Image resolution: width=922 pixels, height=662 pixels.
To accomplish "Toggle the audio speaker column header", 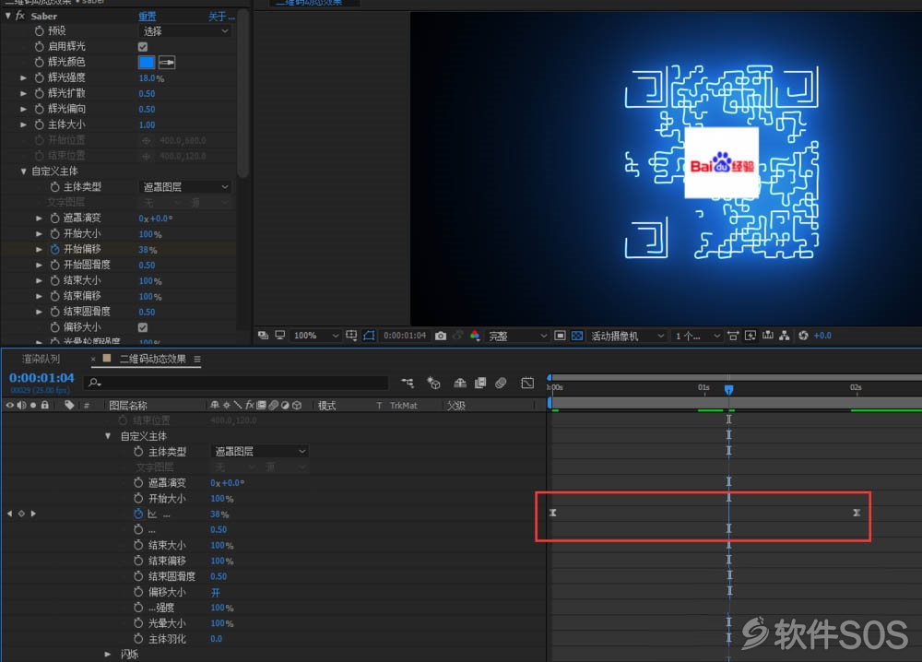I will pyautogui.click(x=22, y=405).
